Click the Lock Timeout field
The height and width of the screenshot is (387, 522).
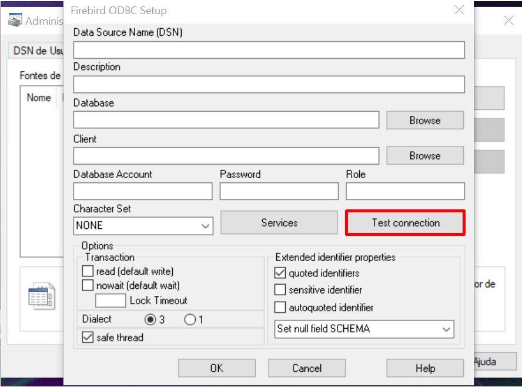111,301
